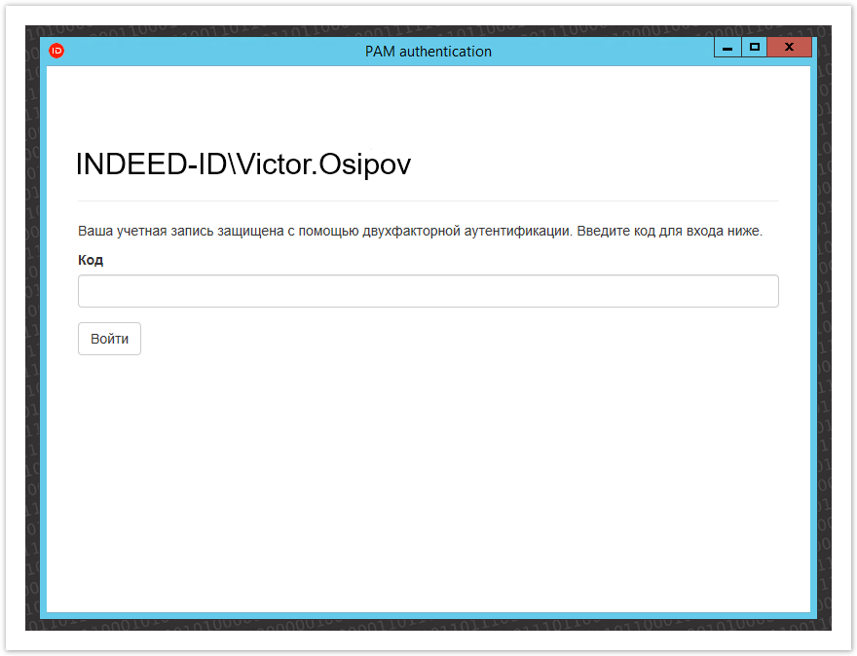The image size is (857, 656).
Task: Click the horizontal divider under the username
Action: [x=428, y=200]
